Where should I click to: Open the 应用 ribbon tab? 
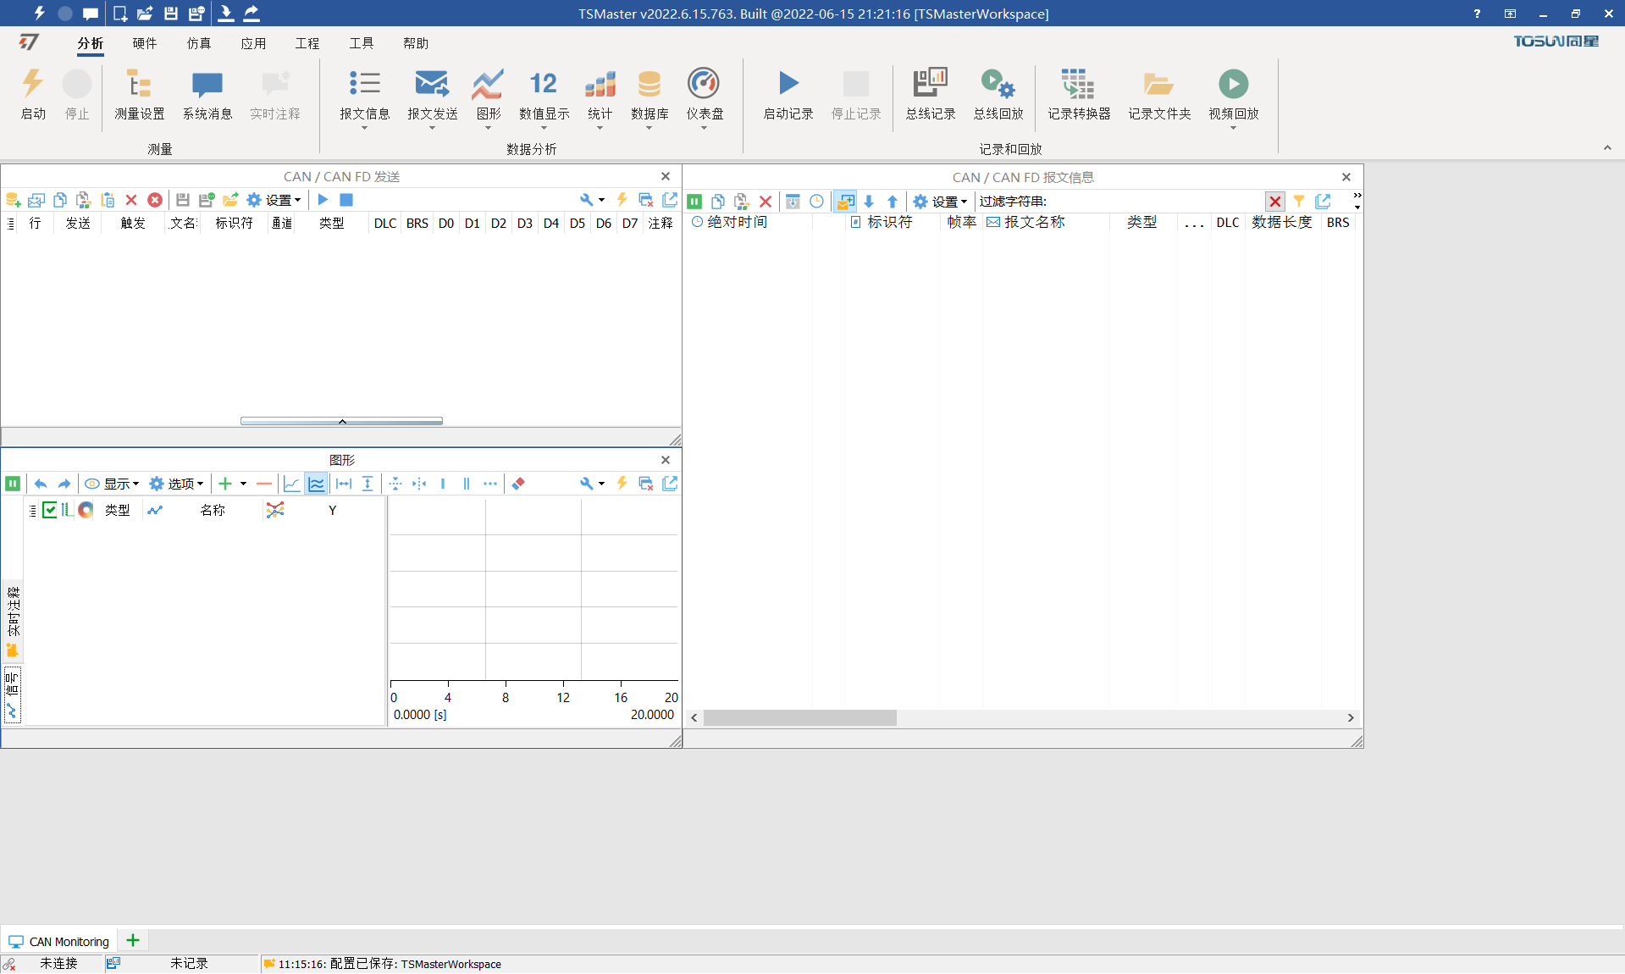click(253, 43)
